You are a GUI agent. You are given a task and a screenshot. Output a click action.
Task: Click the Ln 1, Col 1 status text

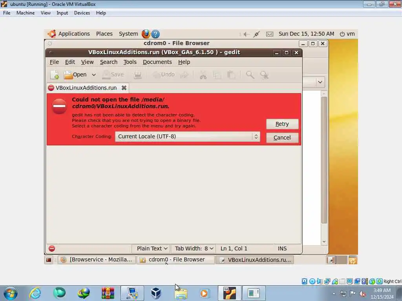[x=234, y=248]
